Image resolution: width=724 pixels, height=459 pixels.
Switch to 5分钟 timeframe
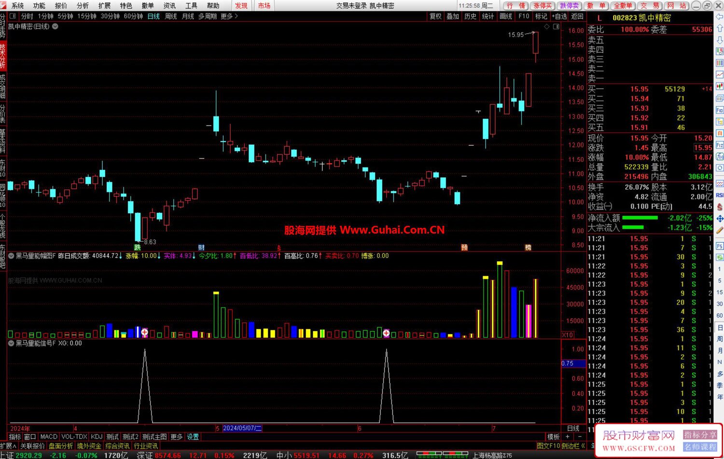(65, 16)
